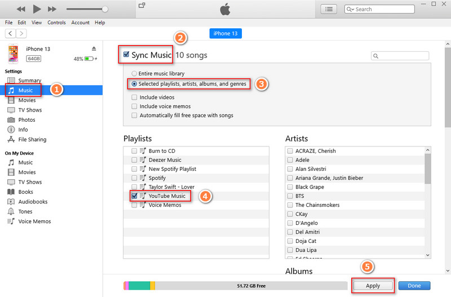This screenshot has height=297, width=451.
Task: Click the storage capacity bar
Action: [235, 286]
